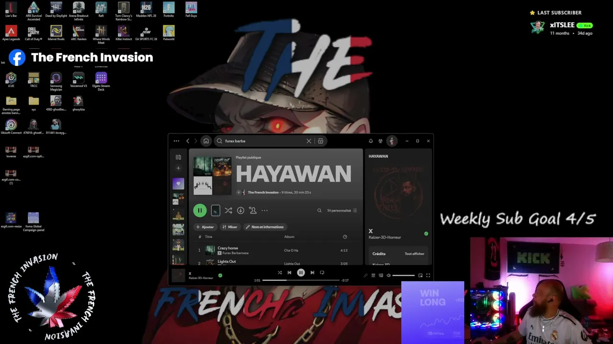This screenshot has height=344, width=613.
Task: Sort tracks by duration clock header
Action: tap(345, 236)
